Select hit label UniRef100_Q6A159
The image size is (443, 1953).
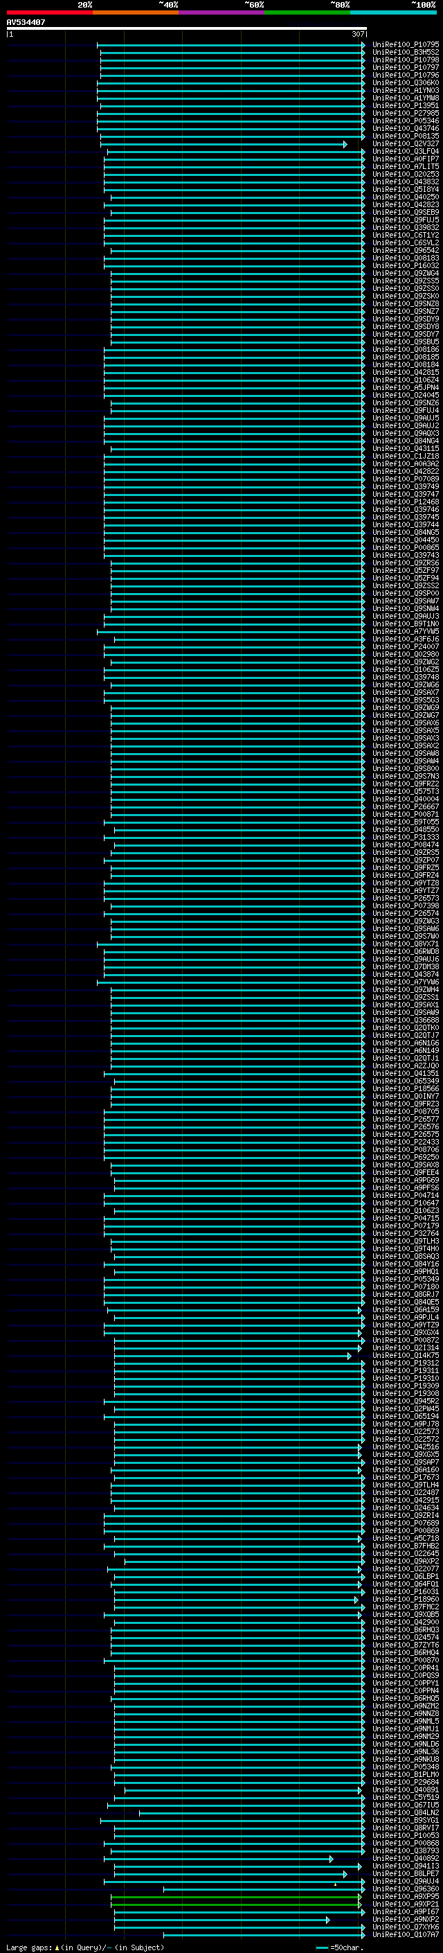(x=405, y=1309)
